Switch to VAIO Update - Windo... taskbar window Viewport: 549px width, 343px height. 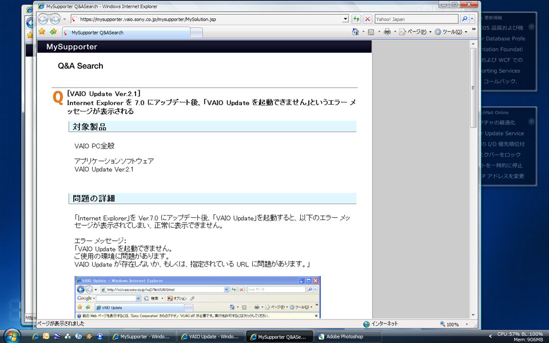(x=211, y=337)
